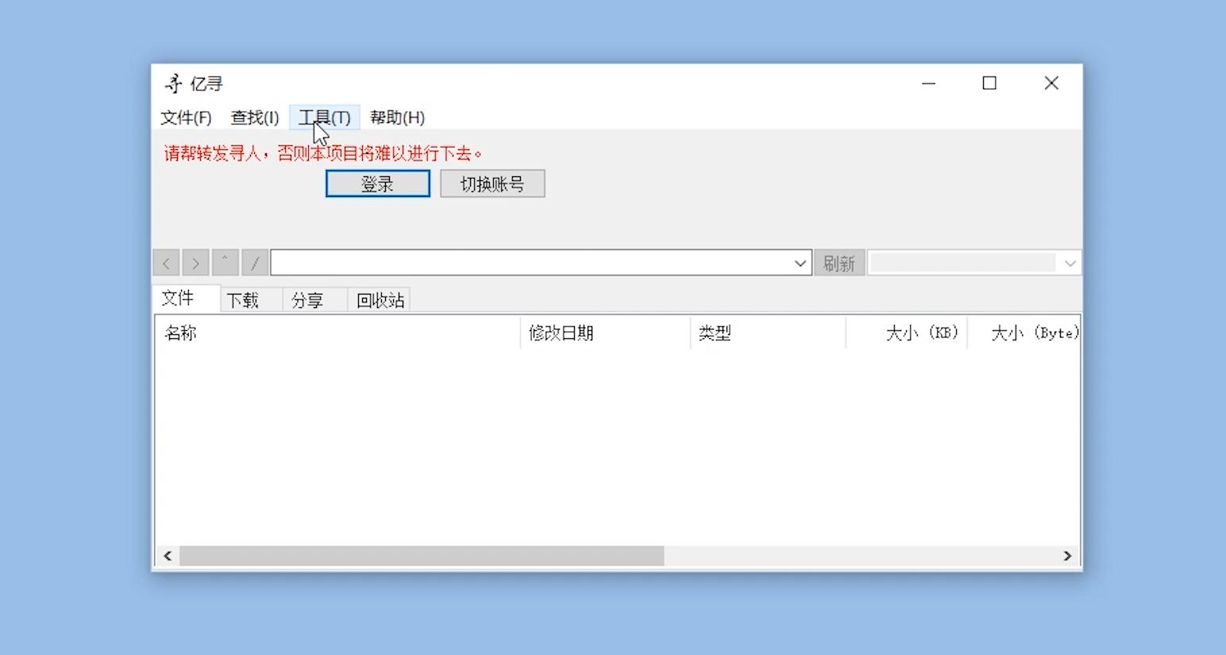Open the 工具(T) tools menu
Screen dimensions: 1226x655
[x=326, y=118]
